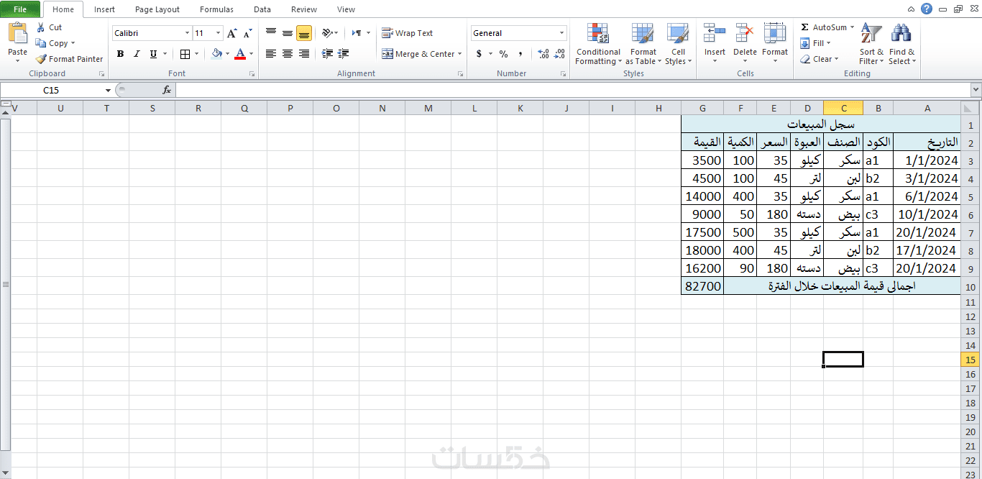Open the font size dropdown

219,33
